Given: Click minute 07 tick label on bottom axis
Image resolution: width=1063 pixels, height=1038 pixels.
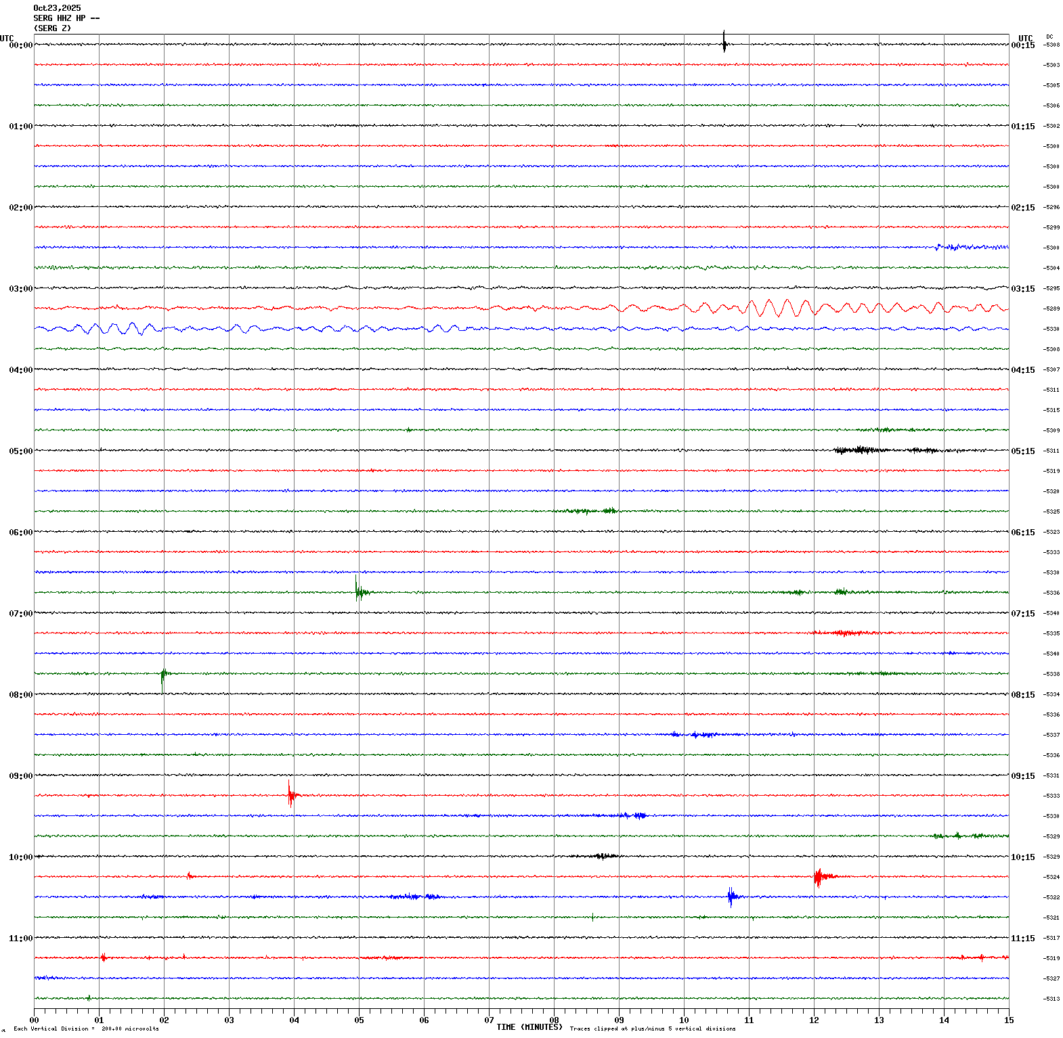Looking at the screenshot, I should click(x=489, y=1020).
